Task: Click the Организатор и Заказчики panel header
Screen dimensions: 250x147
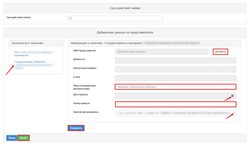Action: [36, 43]
